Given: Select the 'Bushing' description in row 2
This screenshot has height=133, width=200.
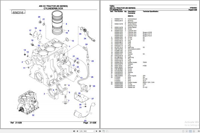Looking at the screenshot, I should point(130,21).
